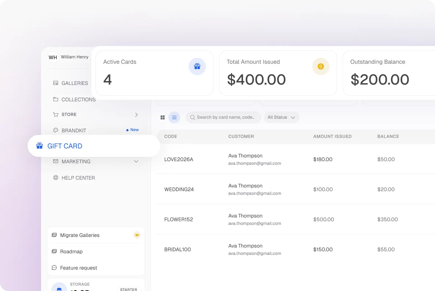
Task: Click the search magnifier icon
Action: point(192,117)
